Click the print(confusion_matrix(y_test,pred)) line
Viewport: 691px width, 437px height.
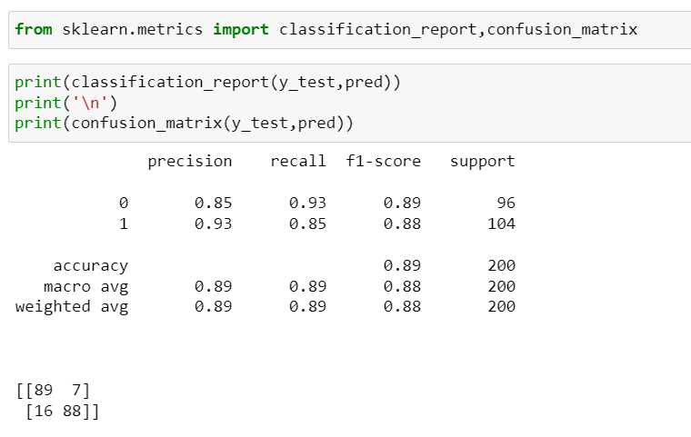(x=184, y=124)
